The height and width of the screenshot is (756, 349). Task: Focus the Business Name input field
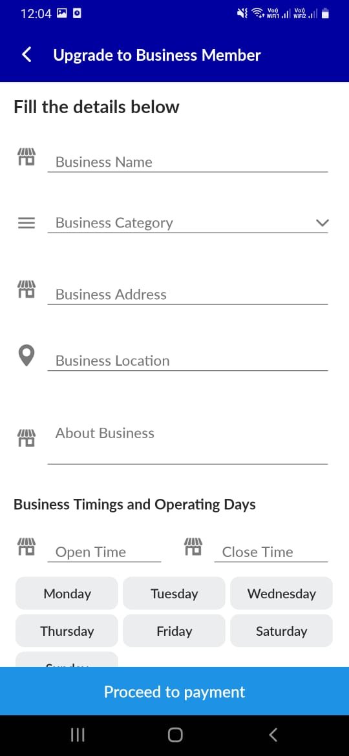[x=187, y=162]
